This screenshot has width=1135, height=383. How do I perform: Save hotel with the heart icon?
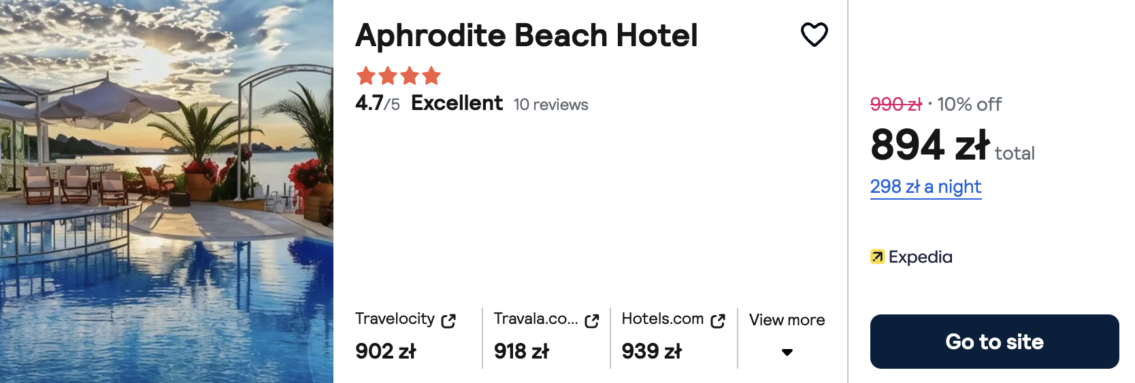point(814,35)
